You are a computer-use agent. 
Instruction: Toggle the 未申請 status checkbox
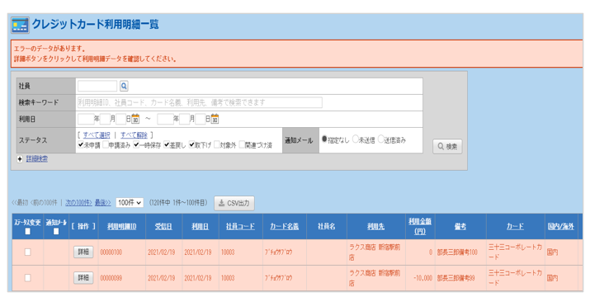[81, 144]
